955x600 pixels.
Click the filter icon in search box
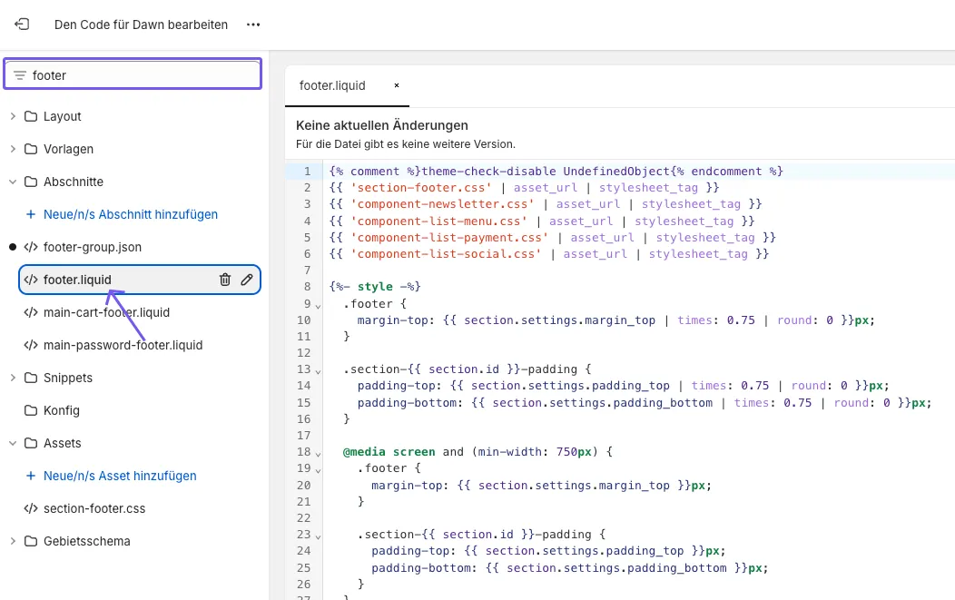point(19,75)
